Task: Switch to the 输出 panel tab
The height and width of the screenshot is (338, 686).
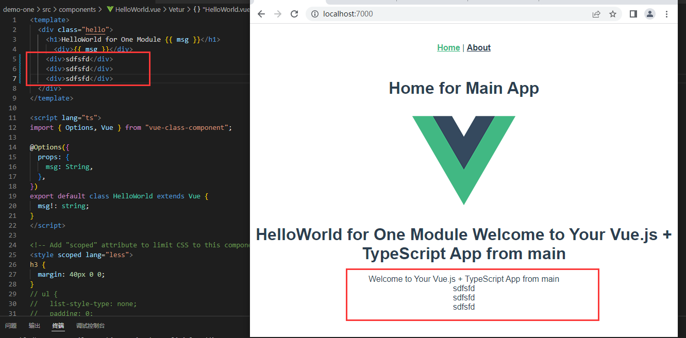Action: point(35,326)
